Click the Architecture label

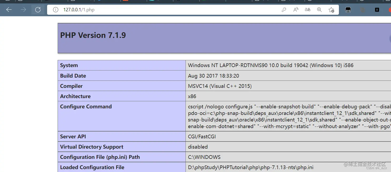75,96
